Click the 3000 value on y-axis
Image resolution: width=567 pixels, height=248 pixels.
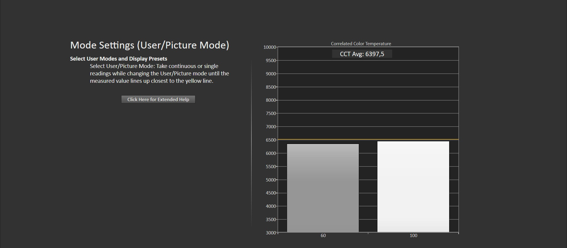271,233
